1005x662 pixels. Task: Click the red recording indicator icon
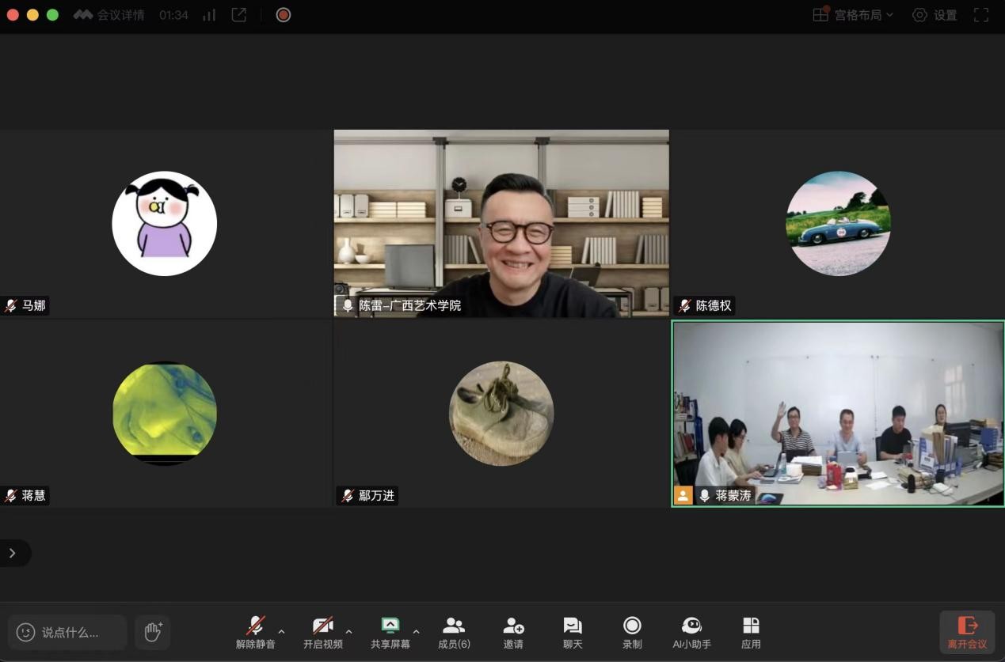point(284,15)
